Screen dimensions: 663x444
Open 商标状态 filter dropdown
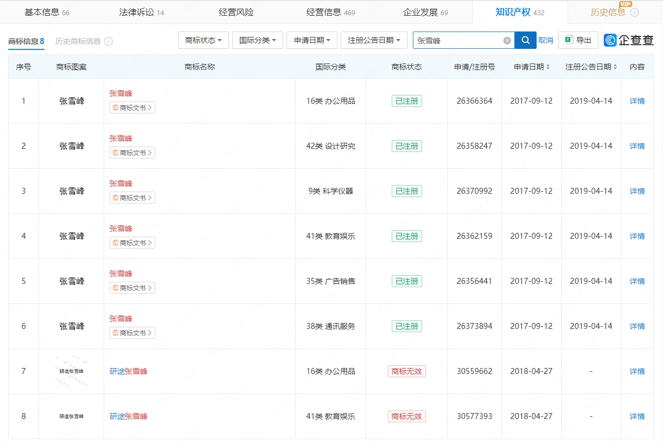(x=203, y=40)
